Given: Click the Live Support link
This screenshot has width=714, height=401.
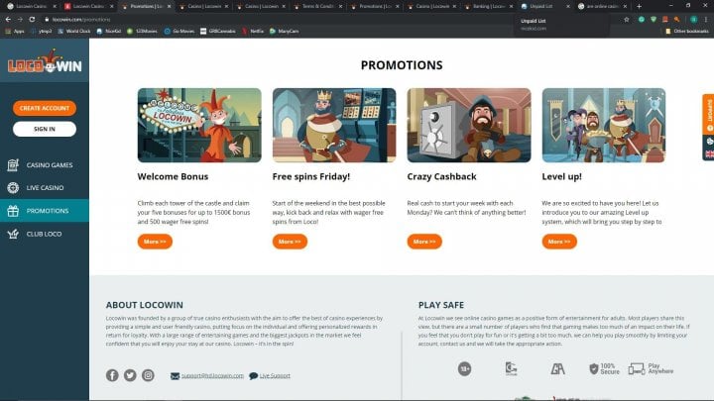Looking at the screenshot, I should [275, 376].
